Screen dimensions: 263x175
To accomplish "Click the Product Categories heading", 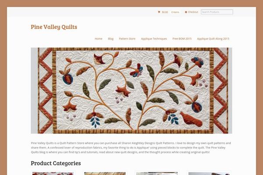I will [56, 163].
